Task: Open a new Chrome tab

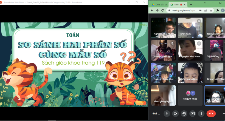Action: click(191, 5)
